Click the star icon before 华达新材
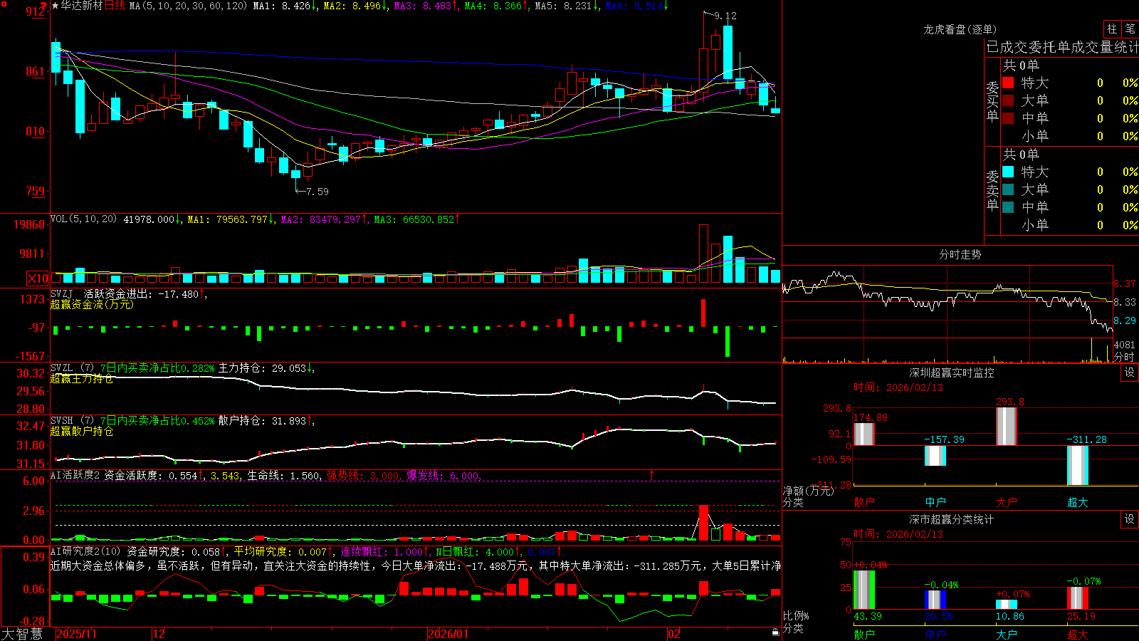The height and width of the screenshot is (641, 1139). (x=55, y=6)
